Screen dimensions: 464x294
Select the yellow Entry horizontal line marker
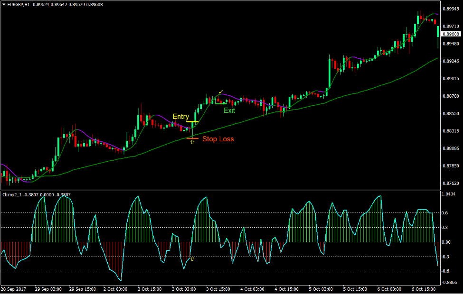193,122
